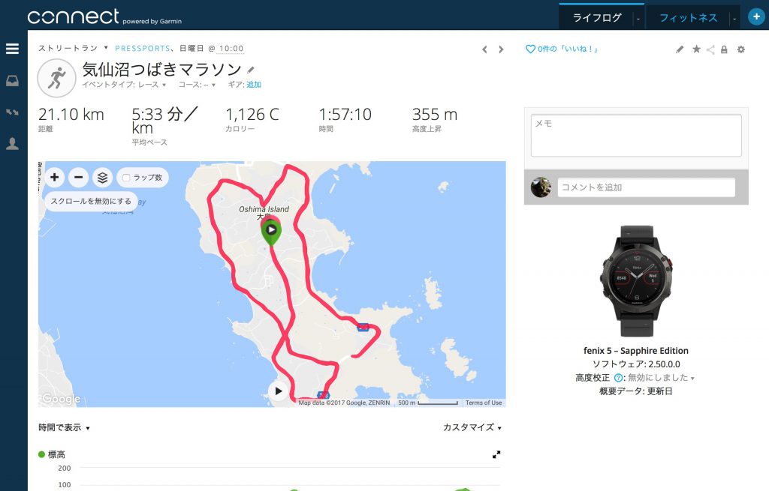The width and height of the screenshot is (769, 491).
Task: Open the hamburger navigation menu
Action: pyautogui.click(x=12, y=49)
